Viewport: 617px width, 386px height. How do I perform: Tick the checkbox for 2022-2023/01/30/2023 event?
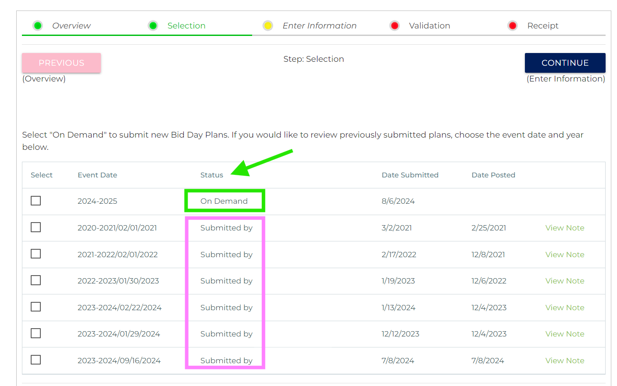tap(36, 280)
